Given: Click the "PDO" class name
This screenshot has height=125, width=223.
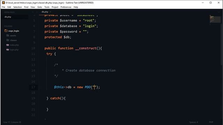Looking at the screenshot, I should click(x=87, y=87).
